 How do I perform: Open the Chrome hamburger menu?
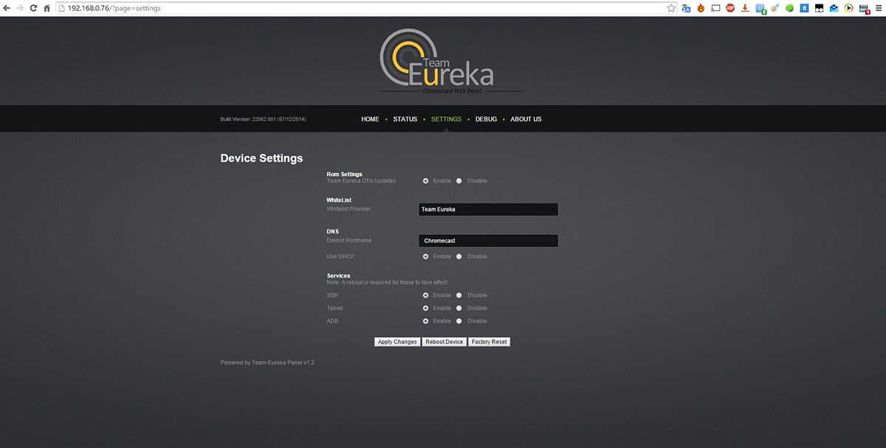(x=878, y=8)
